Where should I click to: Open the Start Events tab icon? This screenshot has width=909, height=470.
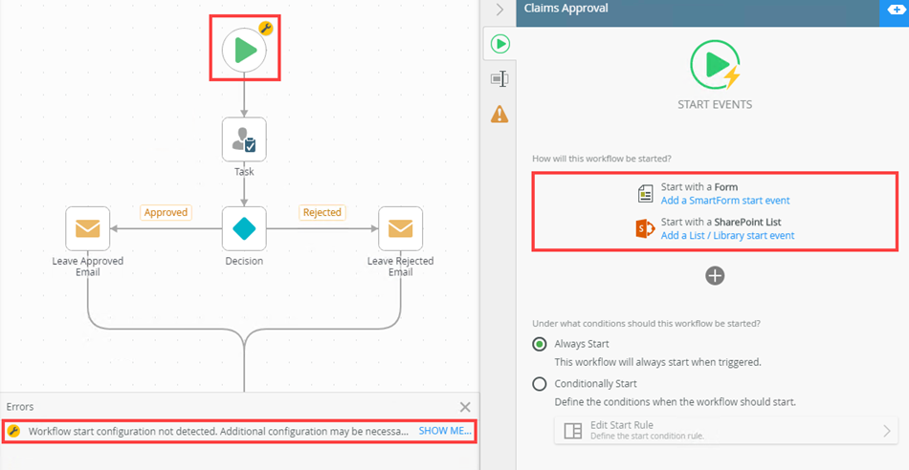[499, 44]
